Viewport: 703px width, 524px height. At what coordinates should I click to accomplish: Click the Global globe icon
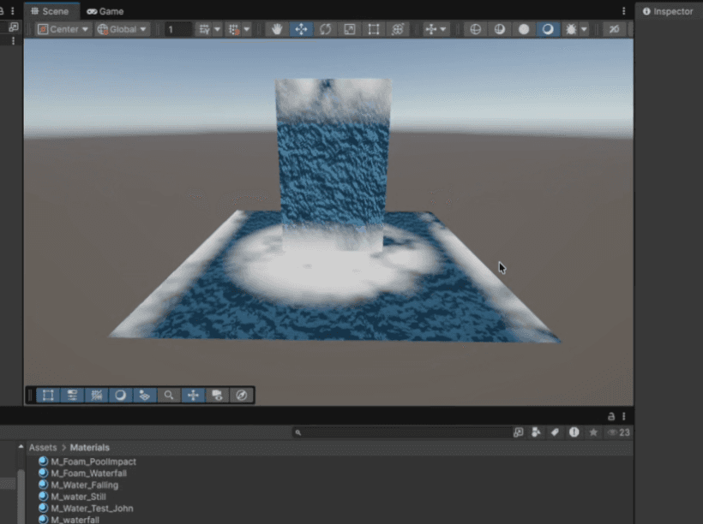(102, 30)
